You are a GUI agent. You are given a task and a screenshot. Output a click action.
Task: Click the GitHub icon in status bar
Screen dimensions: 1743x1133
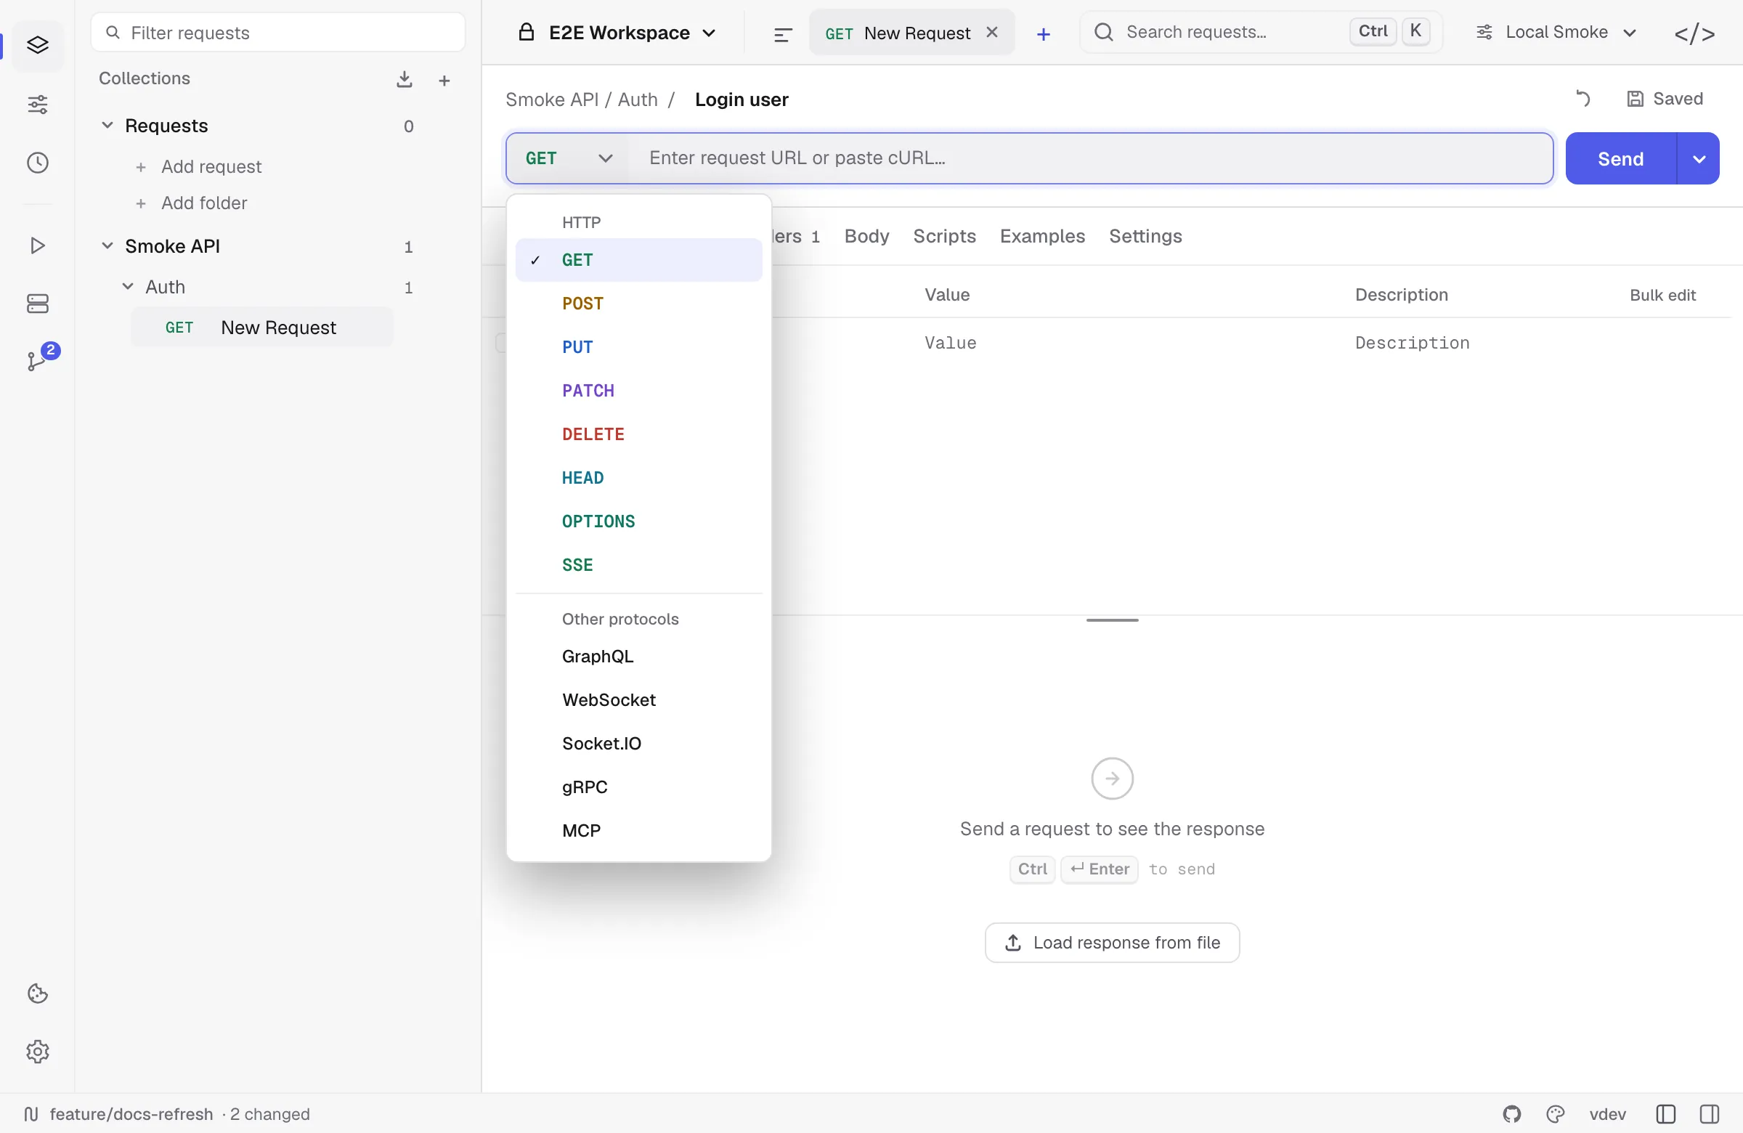click(x=1511, y=1114)
